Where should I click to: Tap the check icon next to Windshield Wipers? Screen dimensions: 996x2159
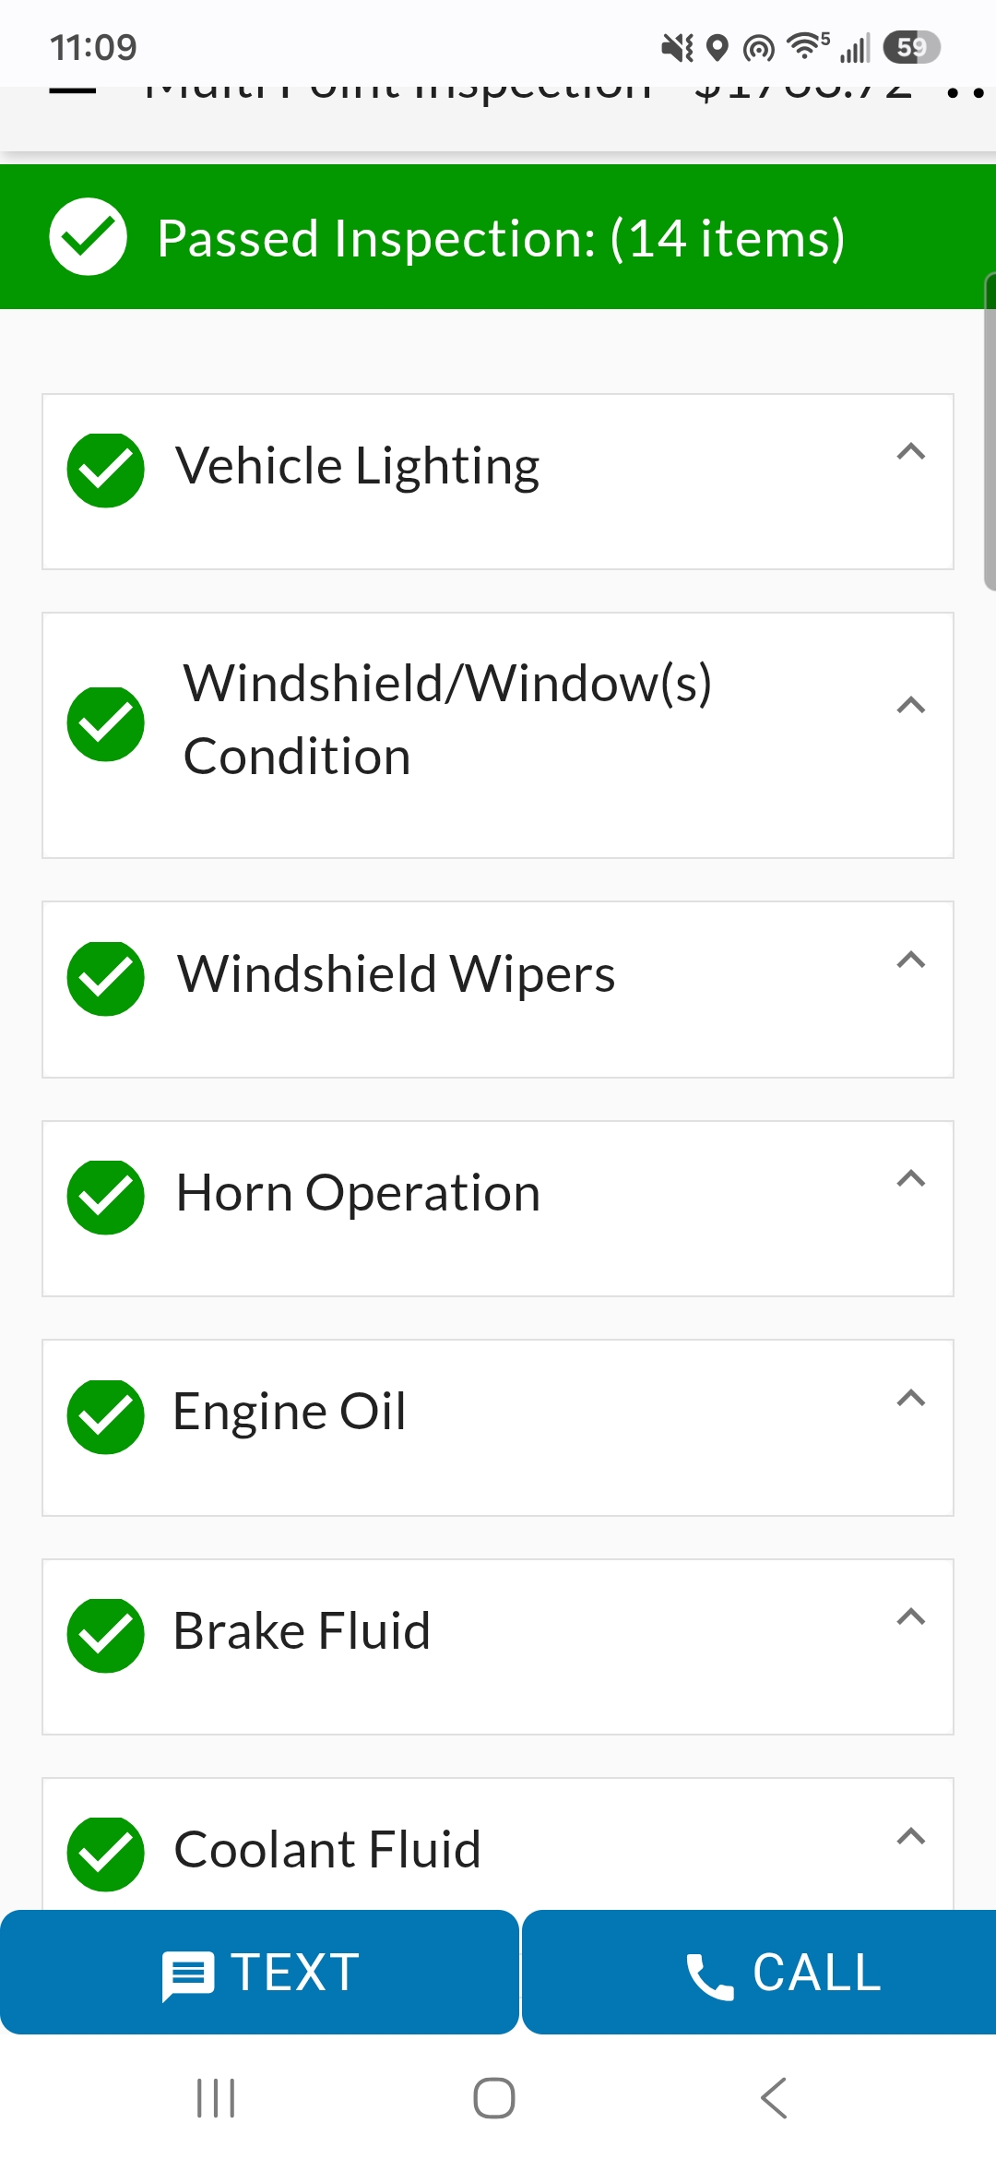coord(106,979)
